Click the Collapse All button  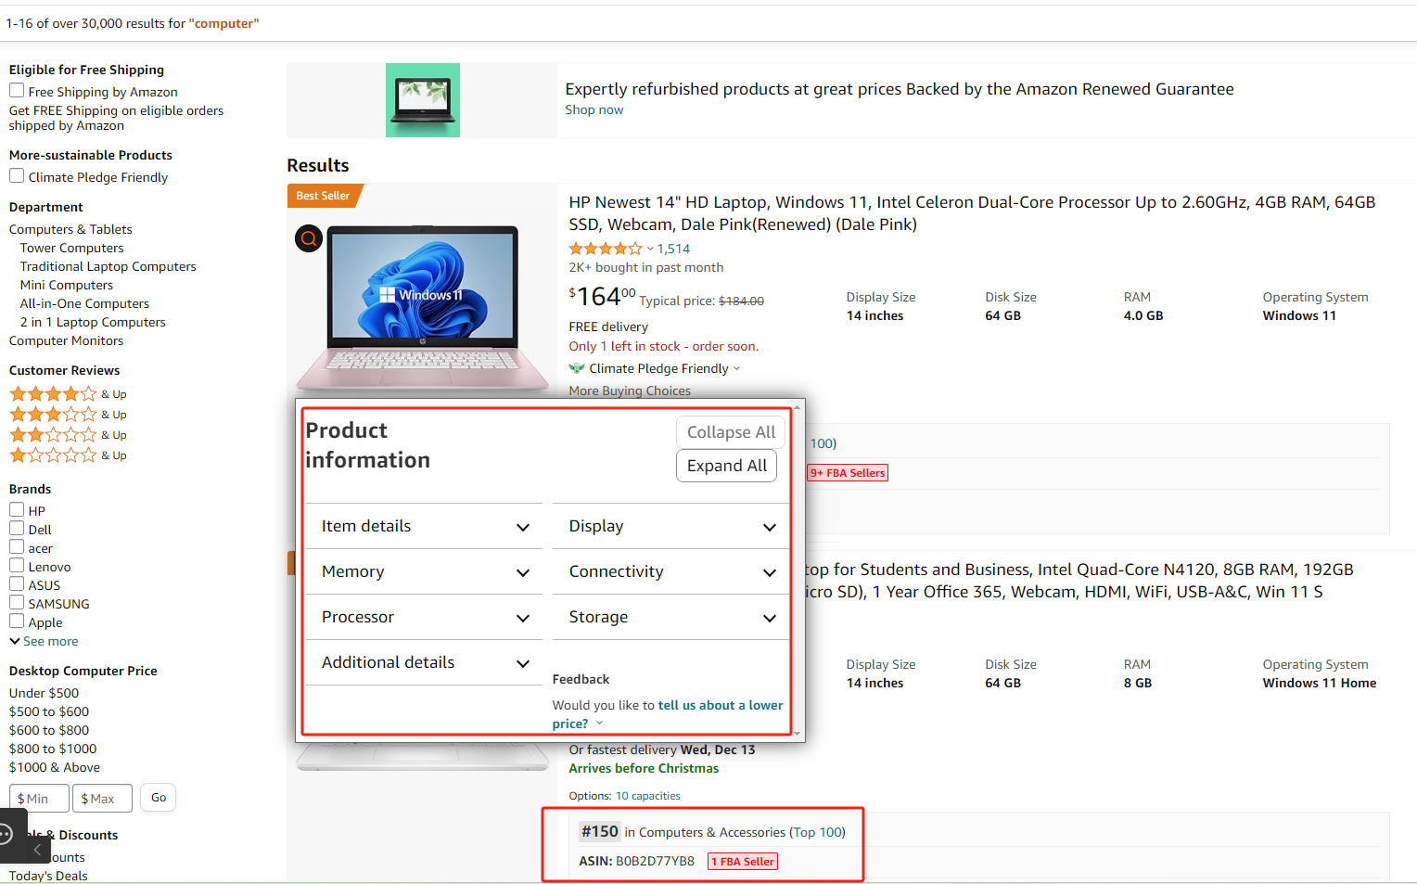point(731,432)
